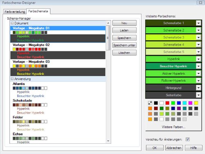Viewport: 205px width, 154px height.
Task: Select the navy blue palette swatch
Action: click(x=173, y=108)
